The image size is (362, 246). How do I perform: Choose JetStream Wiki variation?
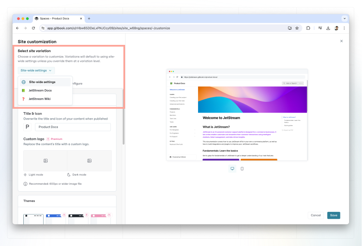[39, 99]
